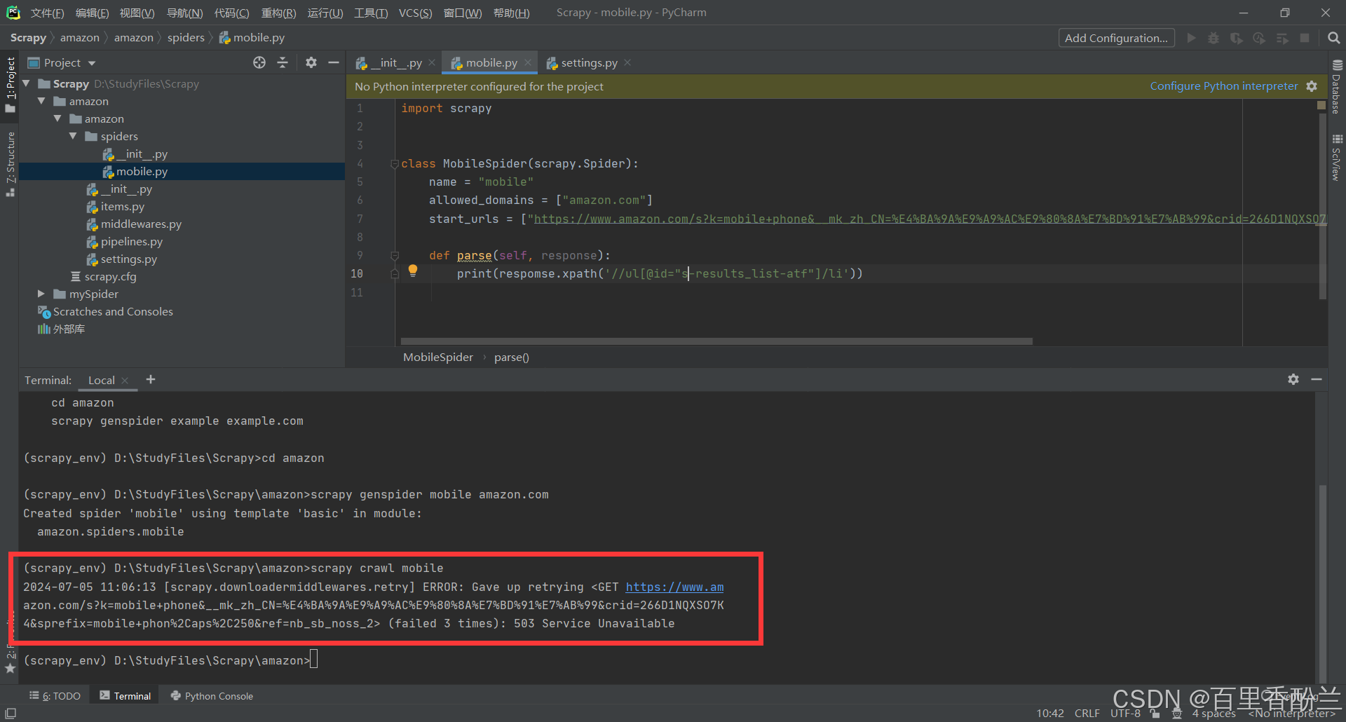Open Terminal panel settings gear
This screenshot has height=722, width=1346.
(1293, 379)
